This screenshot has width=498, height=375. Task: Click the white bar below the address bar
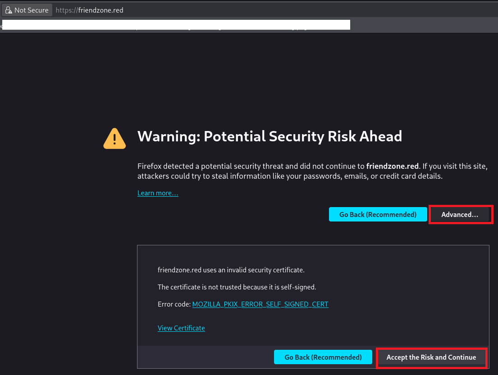[x=176, y=24]
